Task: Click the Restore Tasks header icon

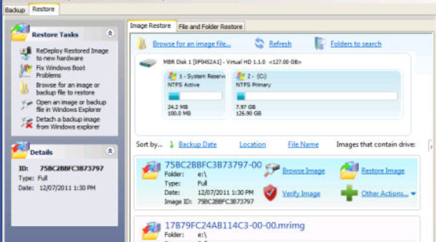Action: pos(20,32)
